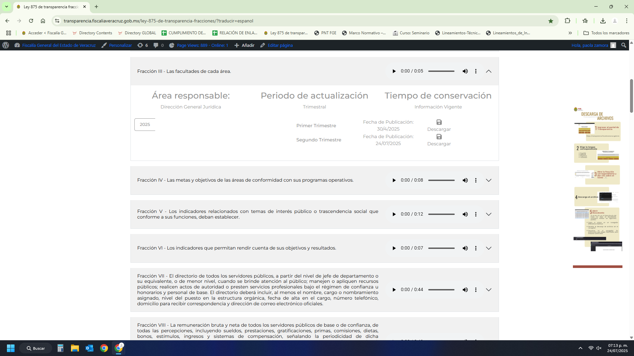Click the WordPress logo icon
This screenshot has height=356, width=634.
click(6, 45)
